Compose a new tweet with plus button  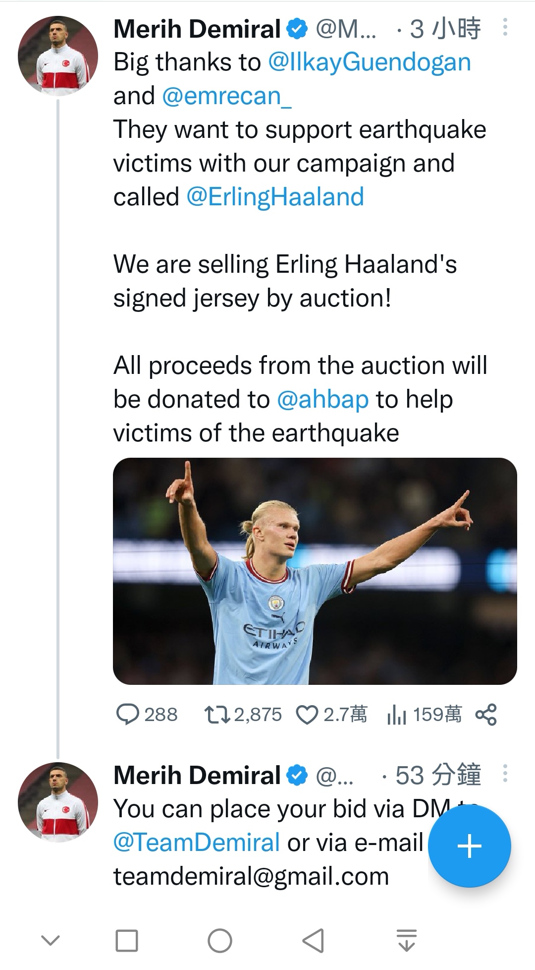tap(469, 846)
